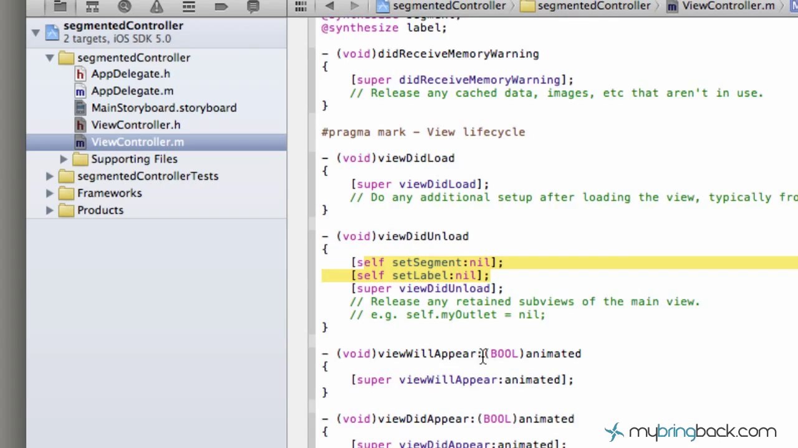Click the ViewController.h header file icon
This screenshot has width=798, height=448.
click(80, 125)
